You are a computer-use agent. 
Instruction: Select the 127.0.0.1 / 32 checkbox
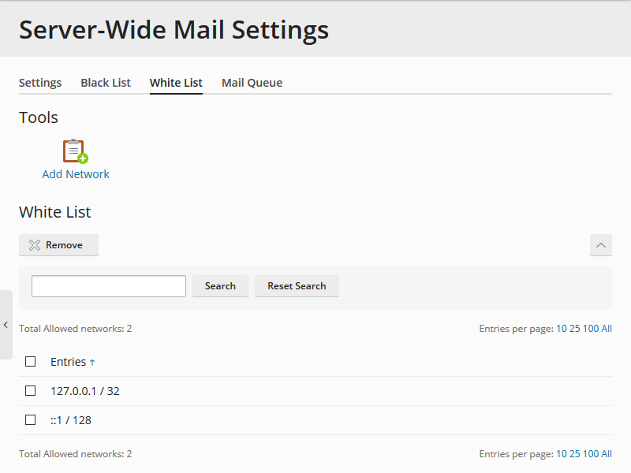31,391
